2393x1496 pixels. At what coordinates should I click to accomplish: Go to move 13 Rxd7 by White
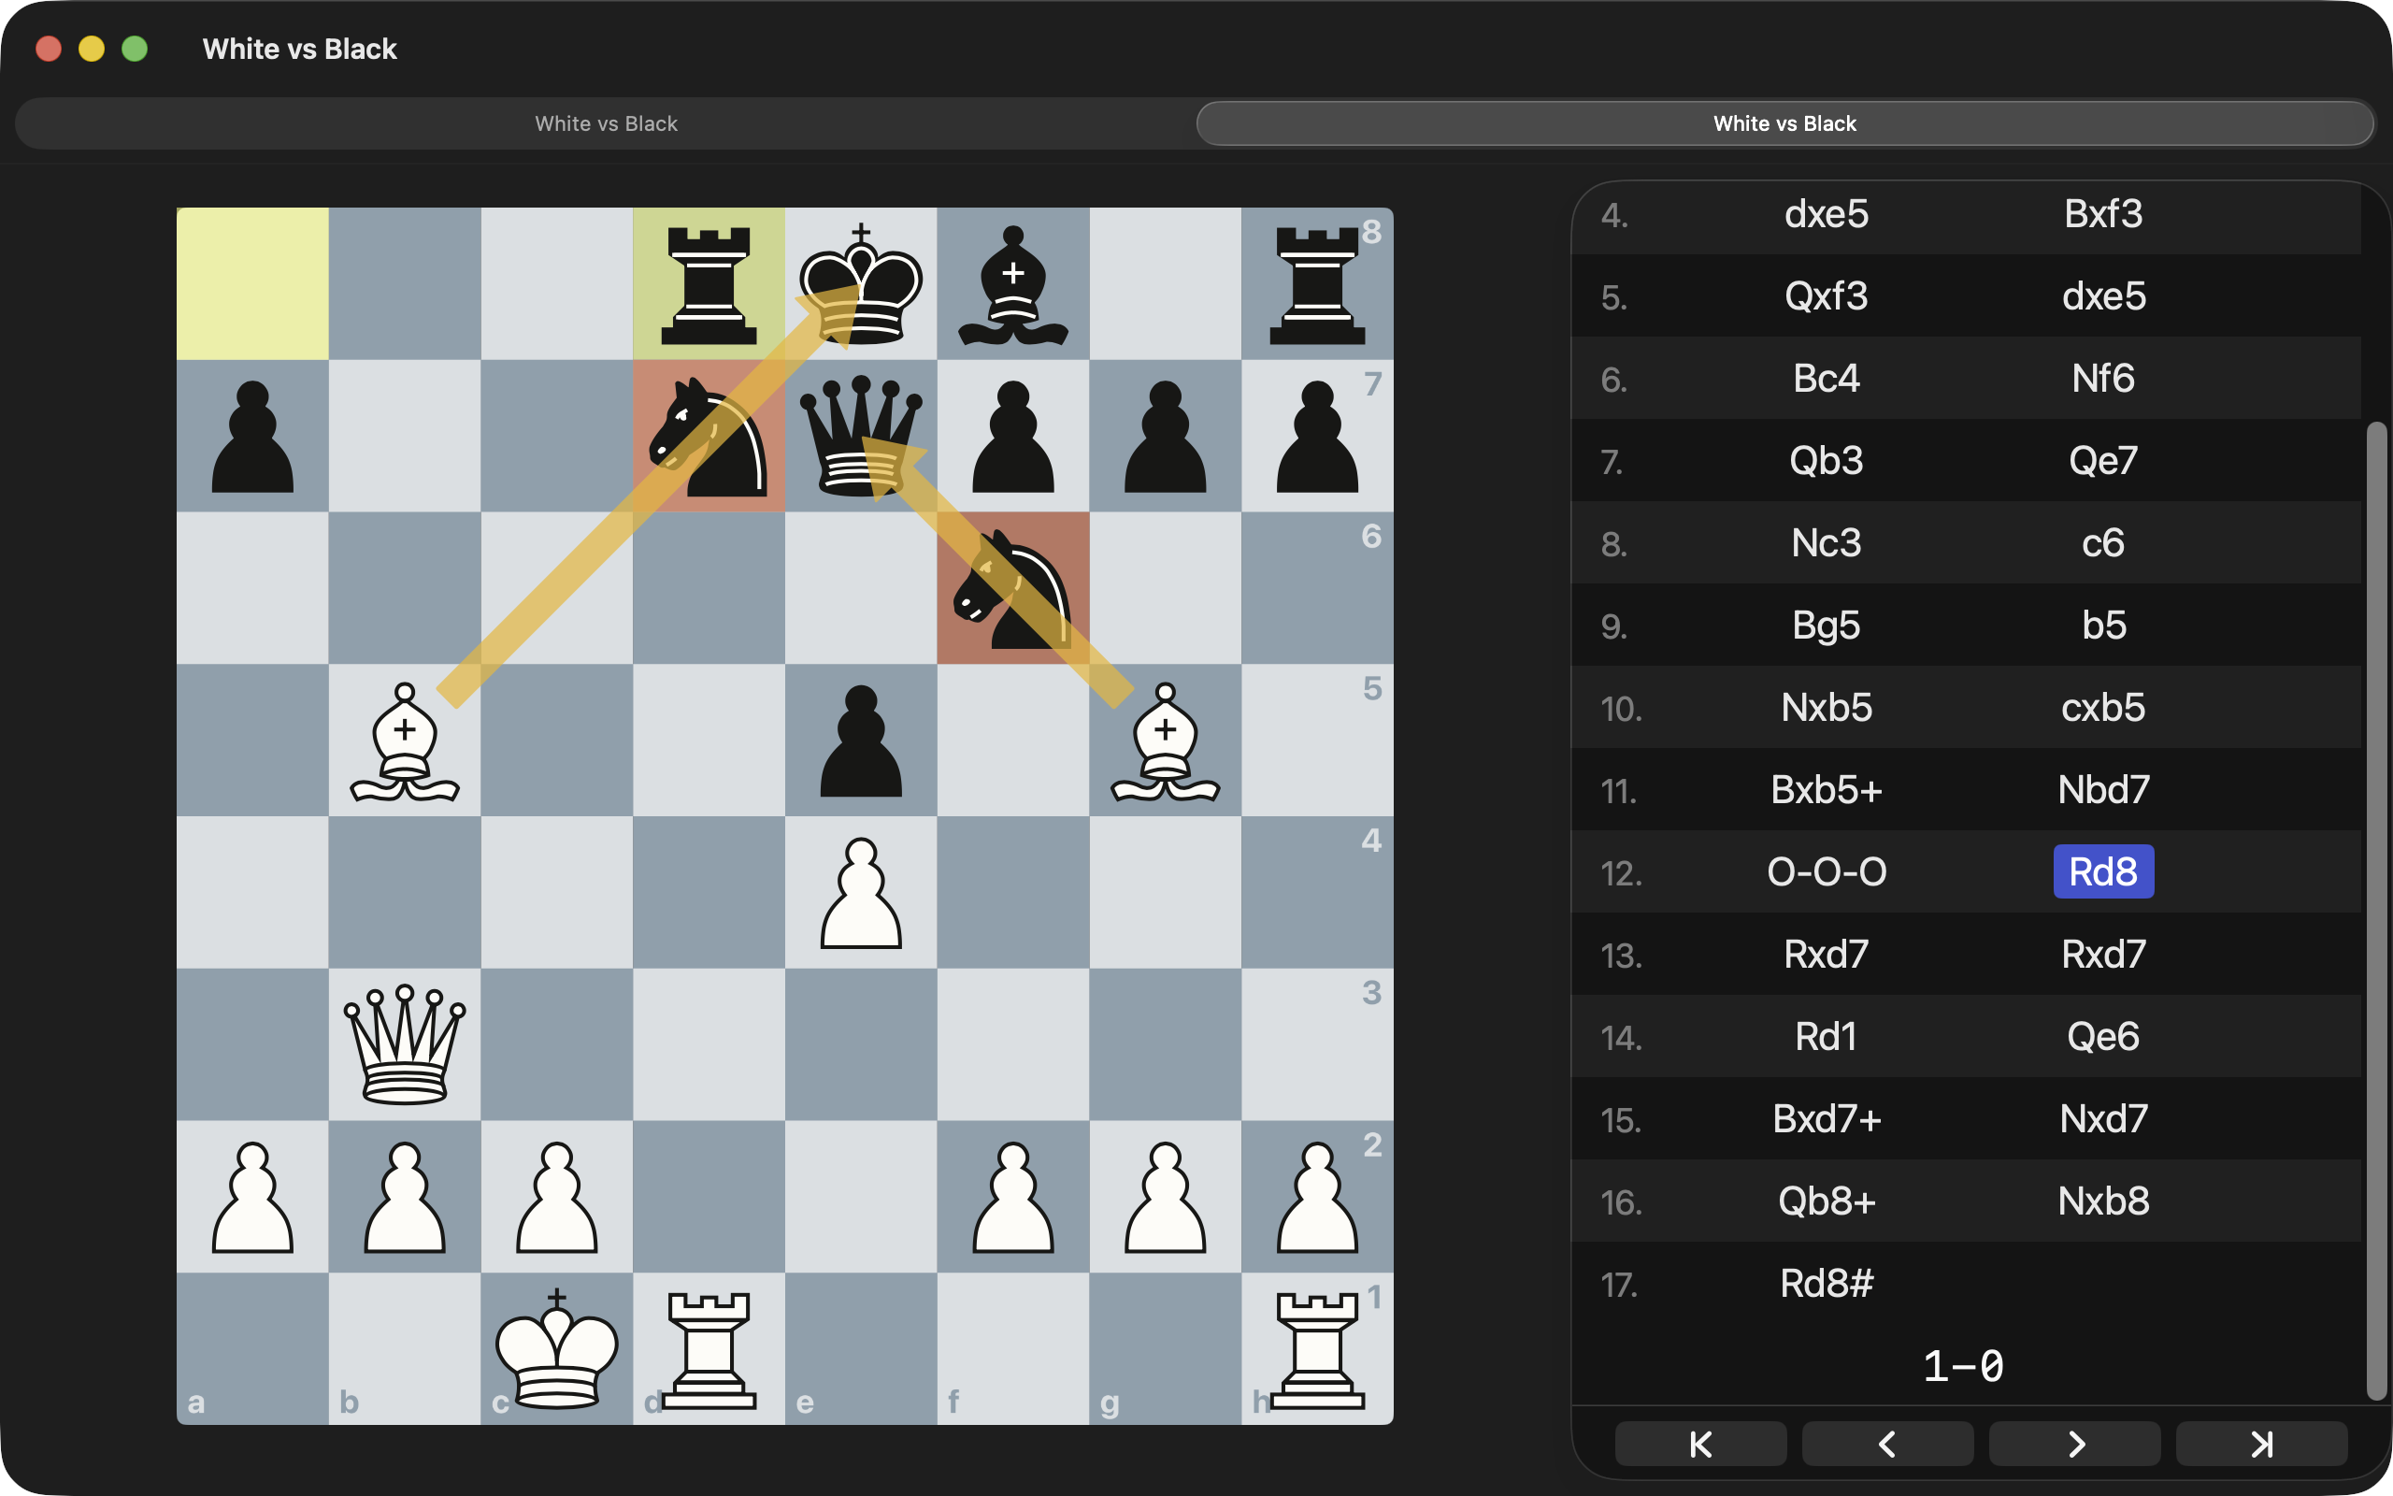pos(1826,955)
